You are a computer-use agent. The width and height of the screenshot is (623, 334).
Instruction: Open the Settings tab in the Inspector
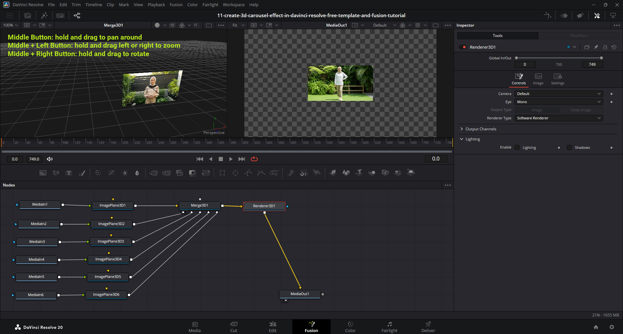click(557, 79)
